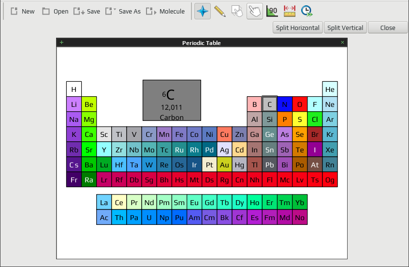Select Titanium Ti element cell

pos(119,134)
